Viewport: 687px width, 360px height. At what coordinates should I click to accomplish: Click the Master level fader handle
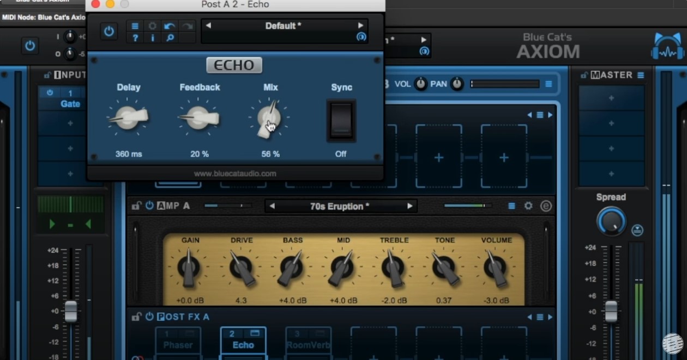tap(611, 311)
